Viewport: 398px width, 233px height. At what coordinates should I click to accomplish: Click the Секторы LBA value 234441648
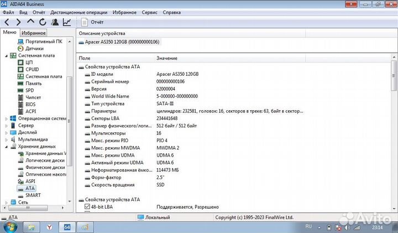167,118
